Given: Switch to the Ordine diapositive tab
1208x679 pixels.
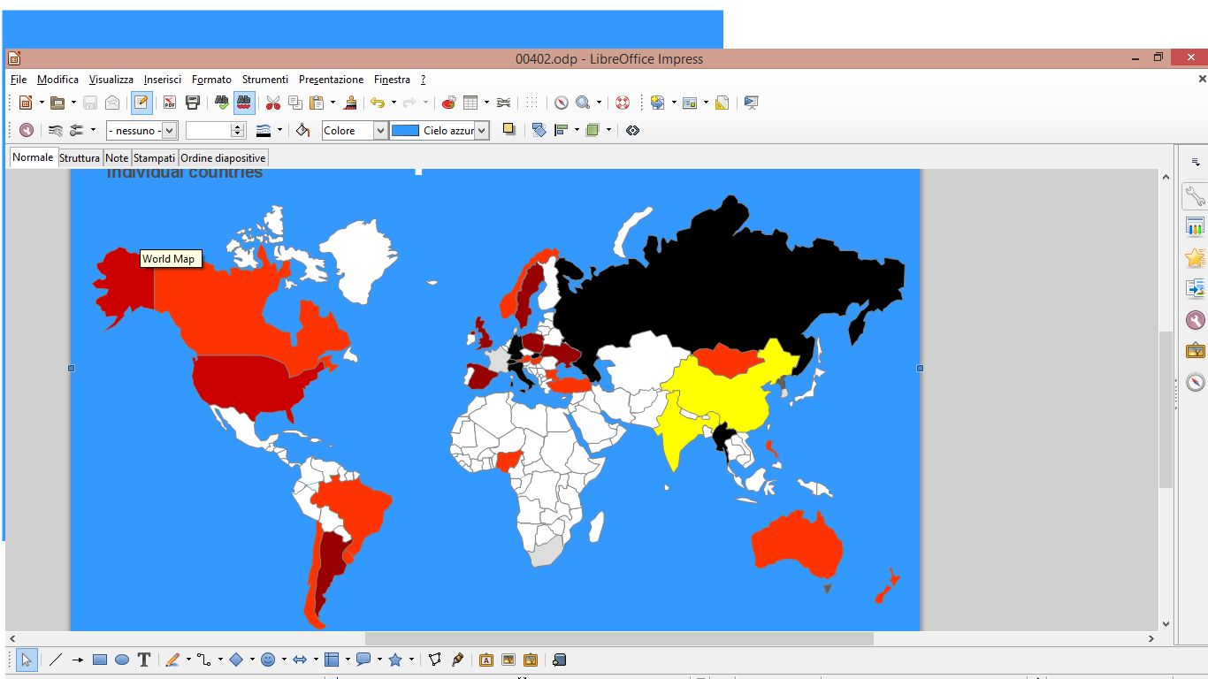Looking at the screenshot, I should pos(223,158).
